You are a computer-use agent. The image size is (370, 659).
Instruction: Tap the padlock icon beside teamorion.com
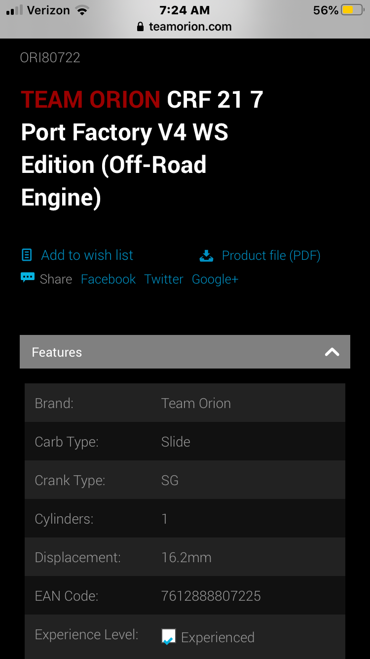click(141, 27)
